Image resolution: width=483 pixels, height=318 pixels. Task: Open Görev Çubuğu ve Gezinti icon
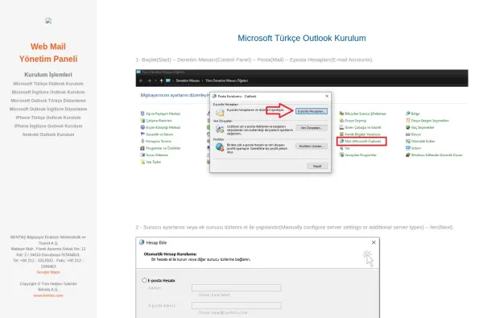click(341, 127)
